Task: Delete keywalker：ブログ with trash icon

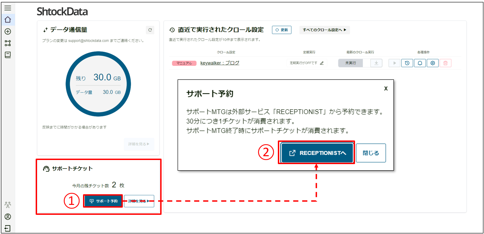Action: pyautogui.click(x=445, y=63)
